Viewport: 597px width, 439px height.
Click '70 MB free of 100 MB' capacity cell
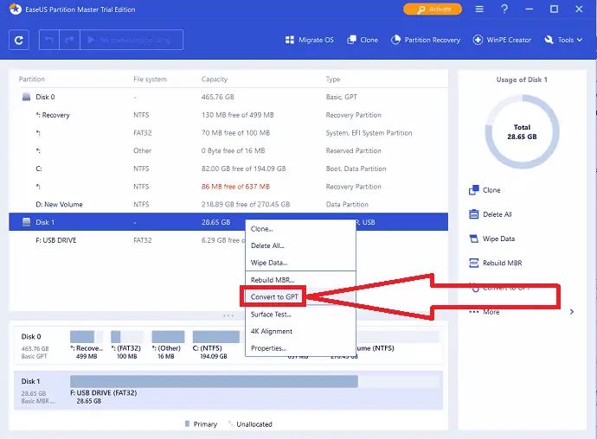pos(235,133)
